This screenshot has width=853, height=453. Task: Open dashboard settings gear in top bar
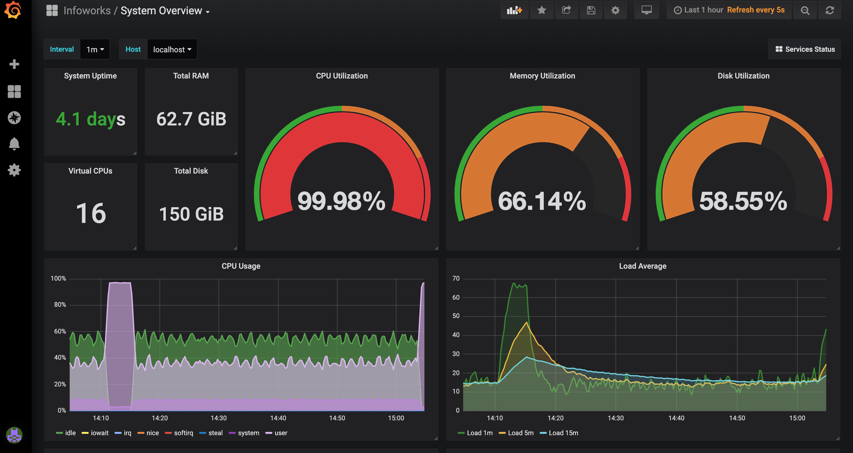(615, 10)
